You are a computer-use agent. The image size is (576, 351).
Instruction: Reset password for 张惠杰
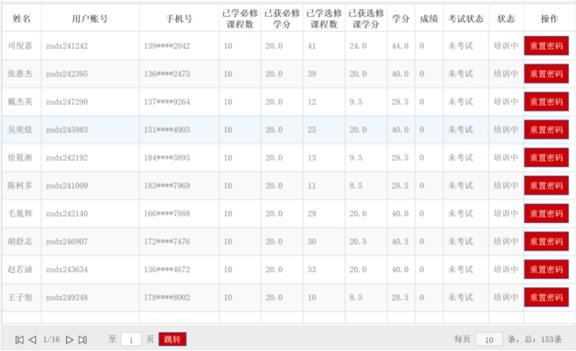coord(546,74)
